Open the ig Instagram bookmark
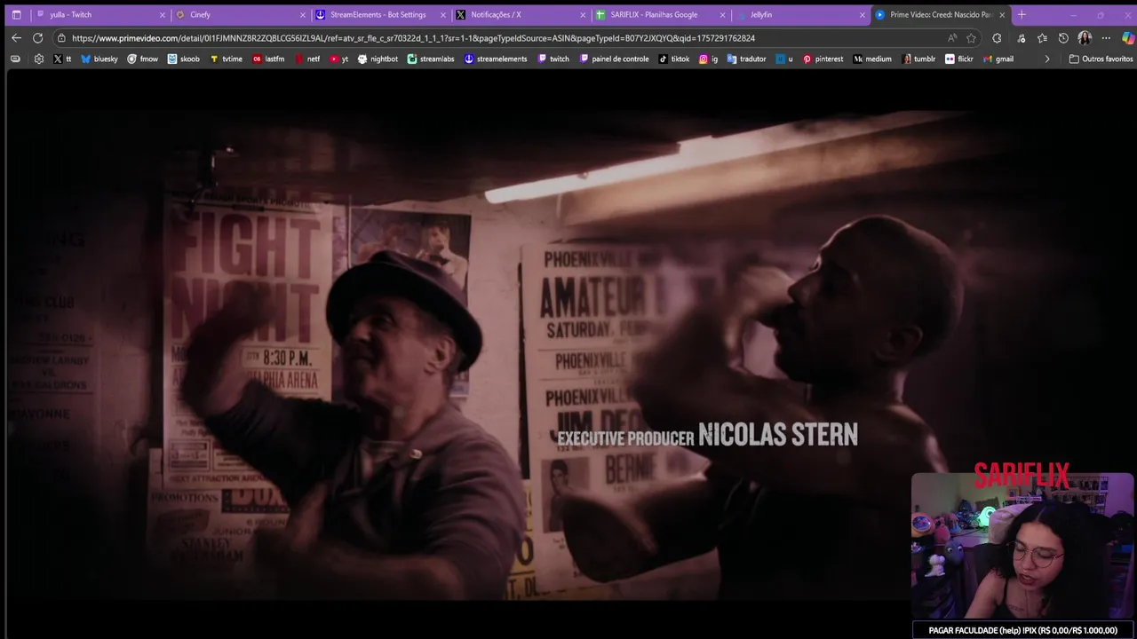The height and width of the screenshot is (639, 1137). (x=708, y=59)
